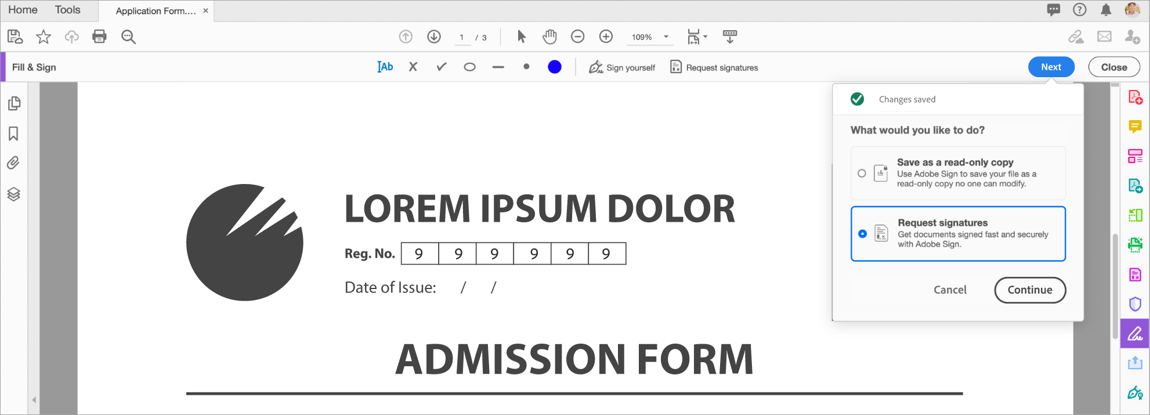Go to previous page arrow
Viewport: 1150px width, 415px height.
pyautogui.click(x=406, y=37)
